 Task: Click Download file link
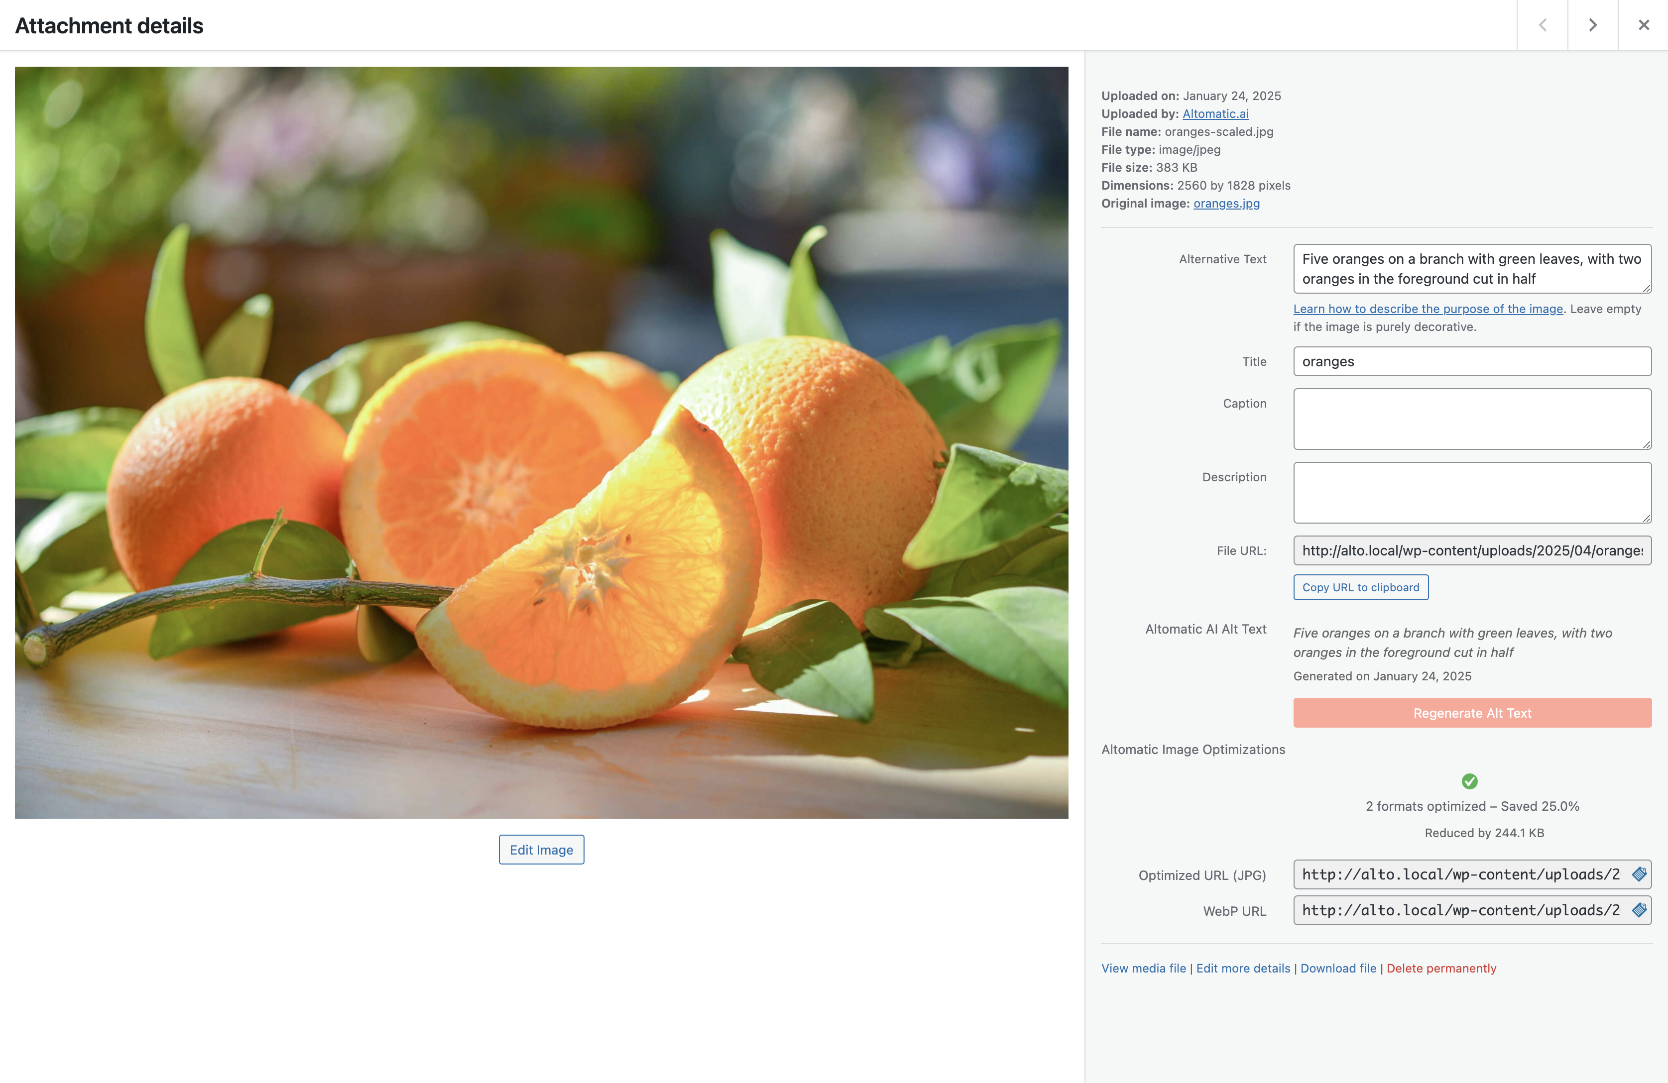tap(1338, 968)
